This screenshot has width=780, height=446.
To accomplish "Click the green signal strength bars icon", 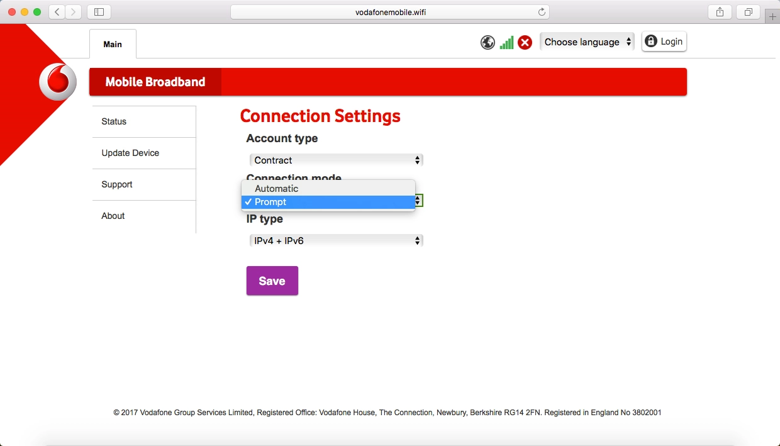I will (x=506, y=42).
